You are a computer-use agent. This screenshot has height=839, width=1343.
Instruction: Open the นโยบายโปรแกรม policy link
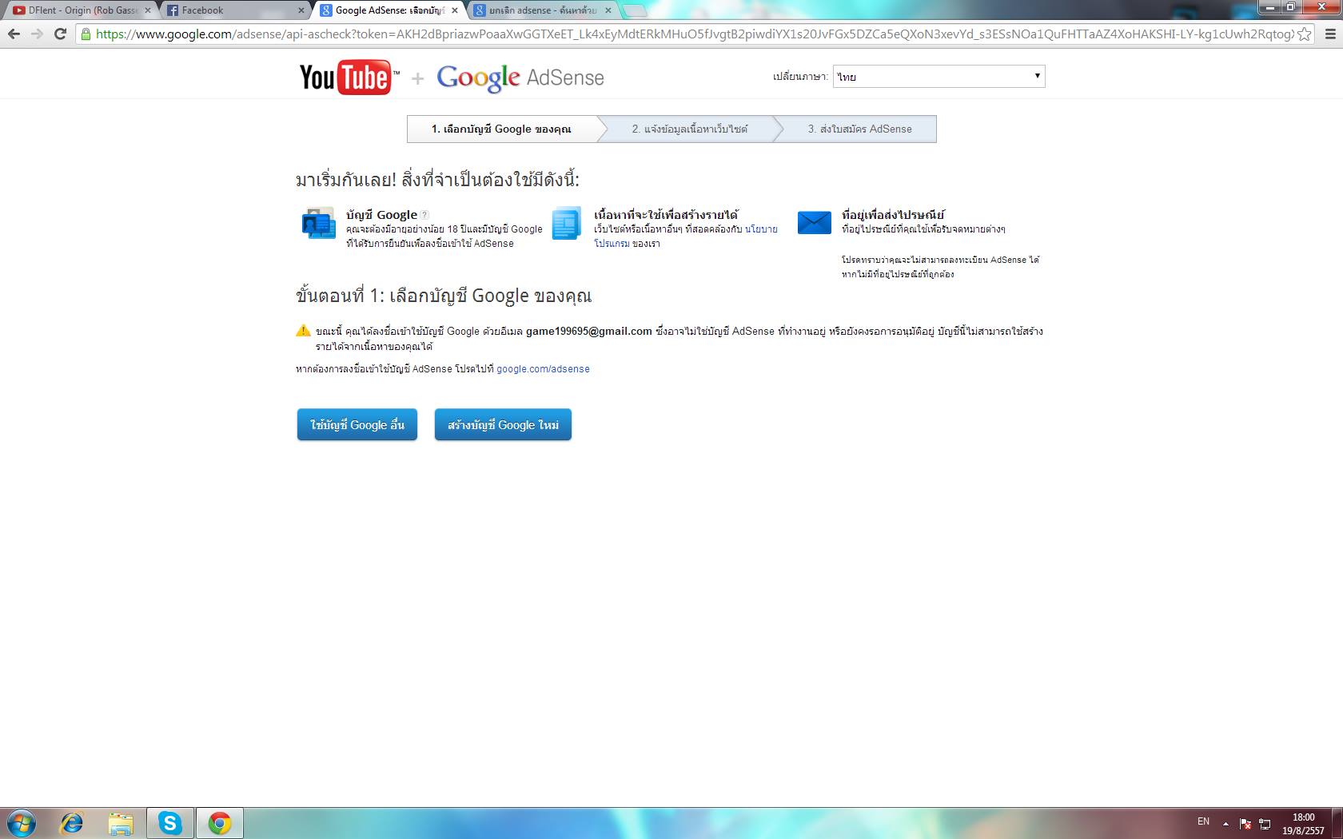[760, 229]
